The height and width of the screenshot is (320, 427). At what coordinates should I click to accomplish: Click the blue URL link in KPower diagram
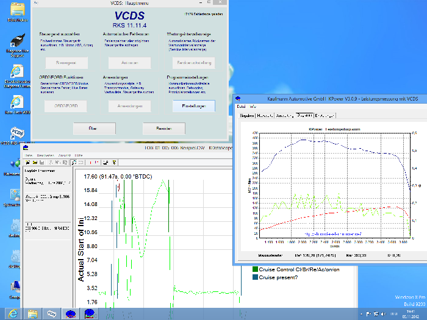[x=333, y=234]
